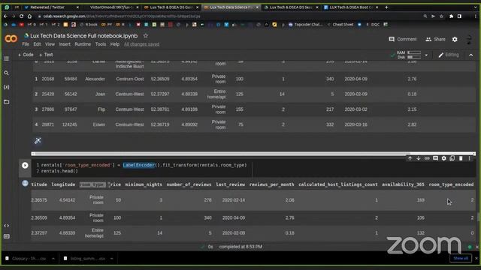
Task: Run the LabelEncoder code cell
Action: (x=25, y=165)
